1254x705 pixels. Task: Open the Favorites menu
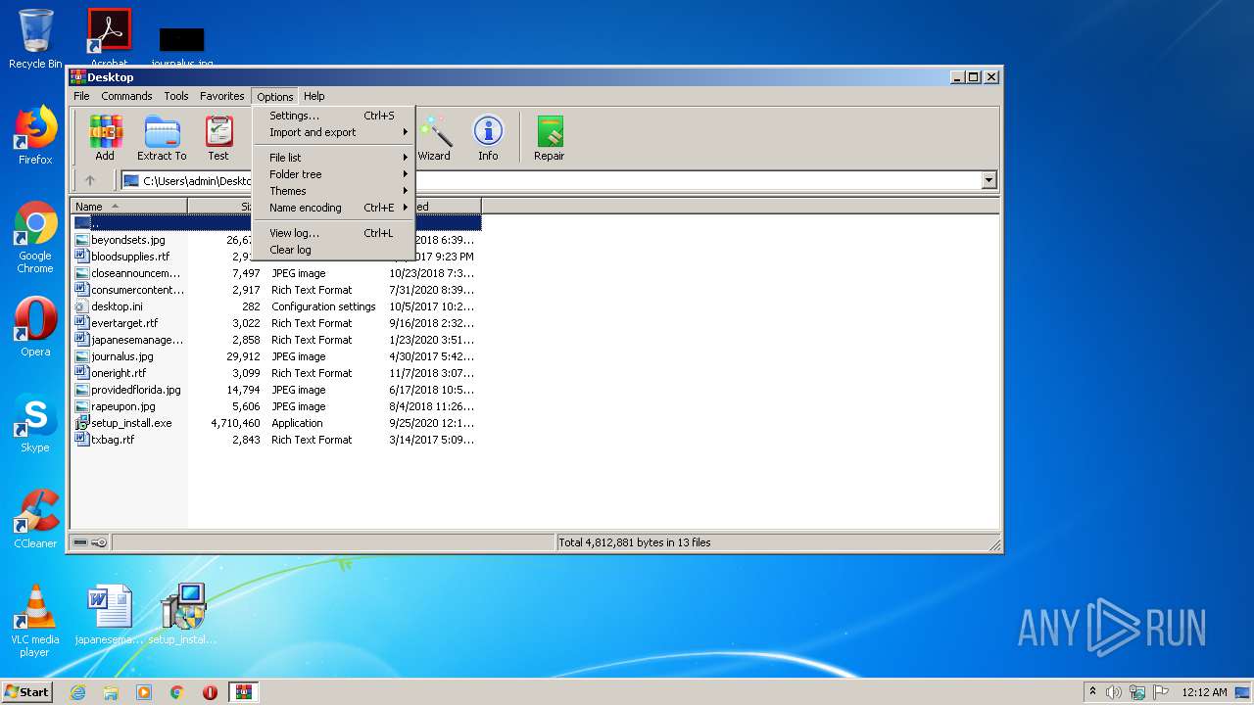pyautogui.click(x=222, y=96)
